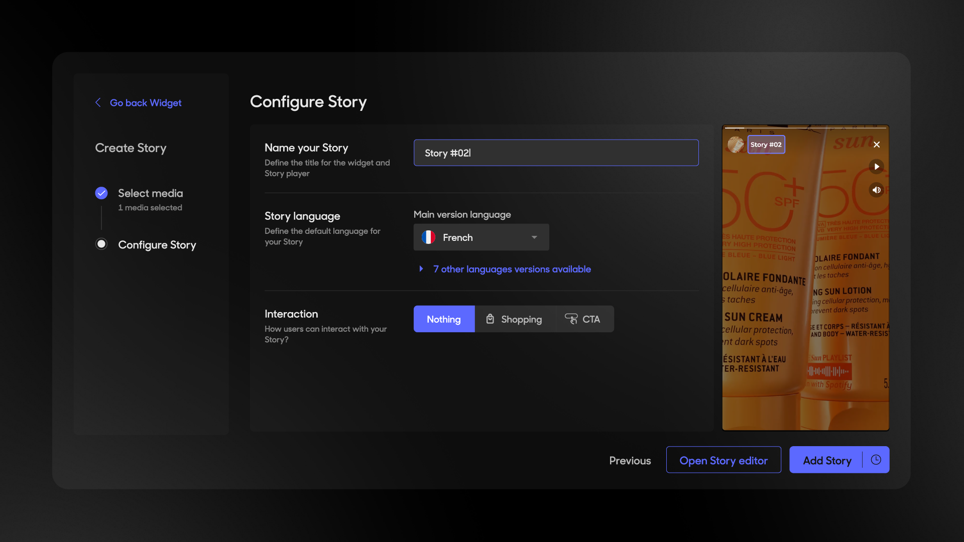Expand 7 other languages versions available
This screenshot has width=964, height=542.
pos(511,269)
